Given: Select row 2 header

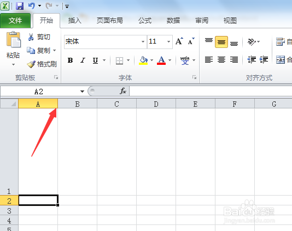Looking at the screenshot, I should 9,200.
